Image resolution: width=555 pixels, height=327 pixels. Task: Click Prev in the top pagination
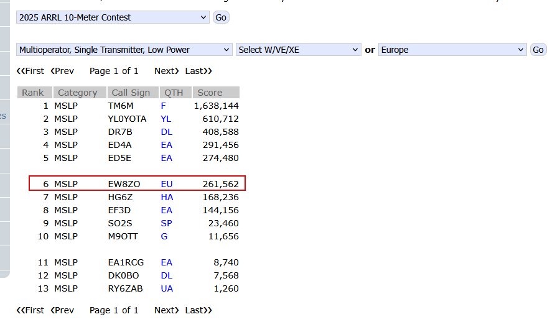[62, 71]
